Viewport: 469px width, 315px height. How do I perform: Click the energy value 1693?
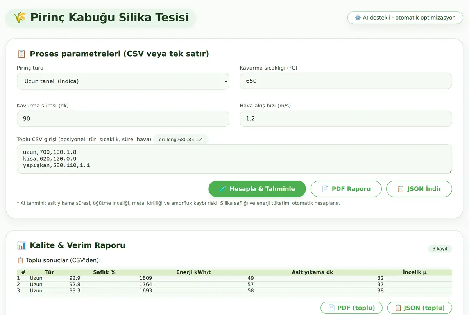[146, 291]
